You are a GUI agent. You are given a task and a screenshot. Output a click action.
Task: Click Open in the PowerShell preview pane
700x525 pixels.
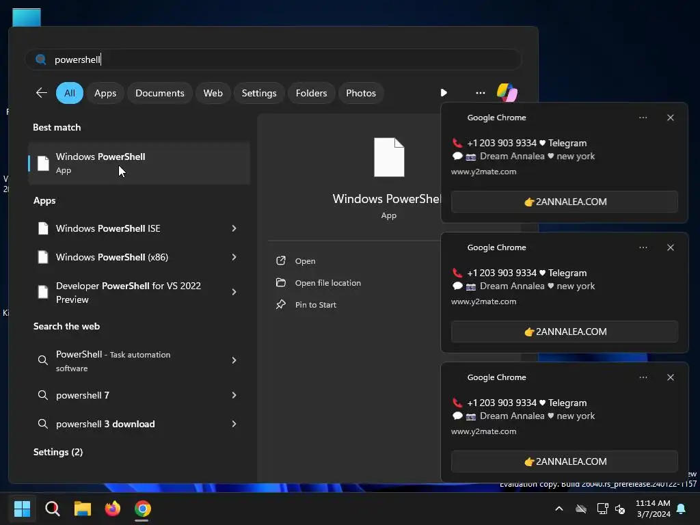(x=306, y=260)
